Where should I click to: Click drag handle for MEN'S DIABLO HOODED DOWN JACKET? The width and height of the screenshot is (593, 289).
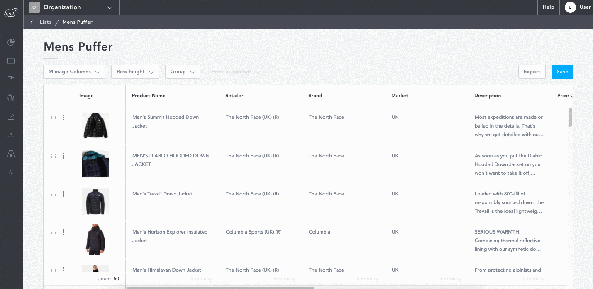pyautogui.click(x=54, y=156)
